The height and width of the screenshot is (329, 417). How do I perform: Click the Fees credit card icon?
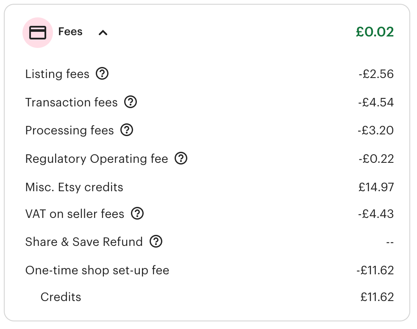[x=38, y=33]
